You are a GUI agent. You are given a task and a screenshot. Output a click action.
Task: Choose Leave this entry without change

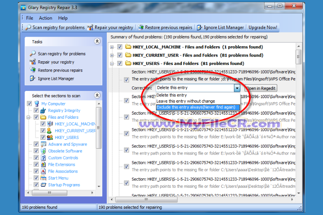tap(198, 101)
